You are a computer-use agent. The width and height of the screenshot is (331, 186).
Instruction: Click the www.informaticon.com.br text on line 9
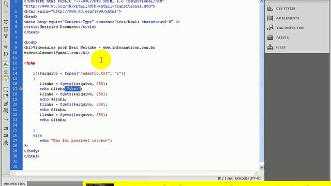129,48
